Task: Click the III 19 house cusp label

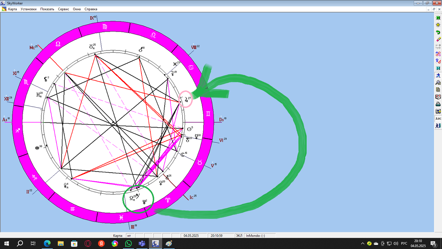Action: pyautogui.click(x=133, y=226)
